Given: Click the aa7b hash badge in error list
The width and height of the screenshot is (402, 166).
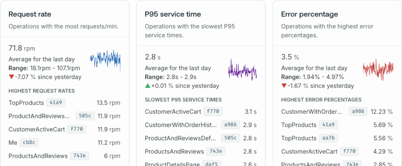Looking at the screenshot, I should (328, 138).
